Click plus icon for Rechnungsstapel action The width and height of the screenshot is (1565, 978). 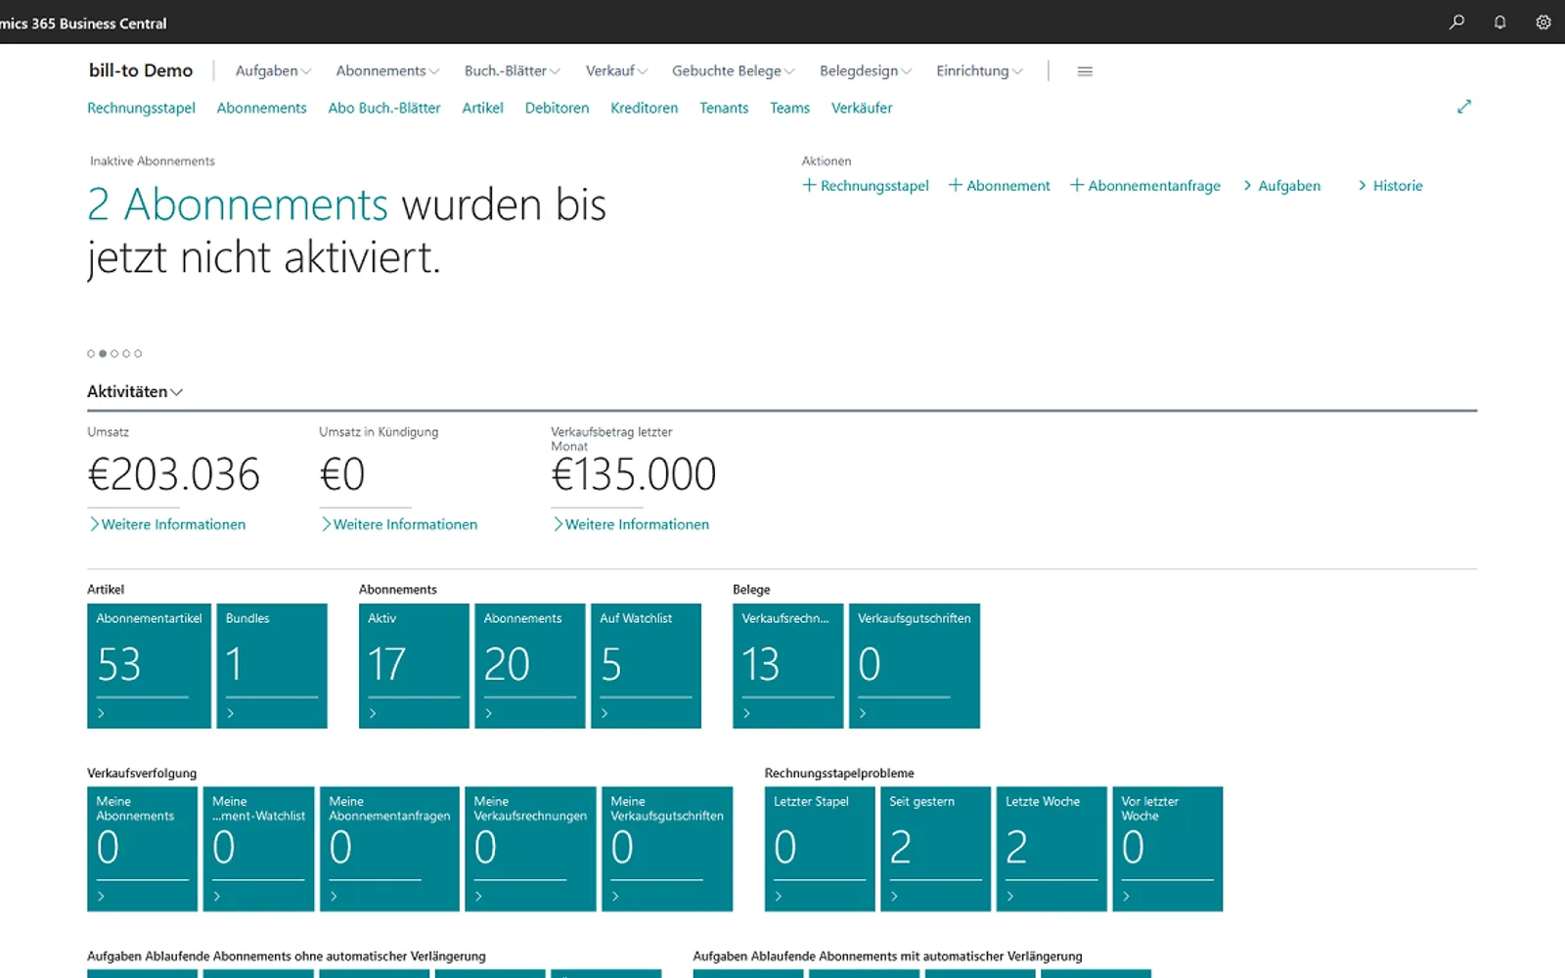coord(809,185)
